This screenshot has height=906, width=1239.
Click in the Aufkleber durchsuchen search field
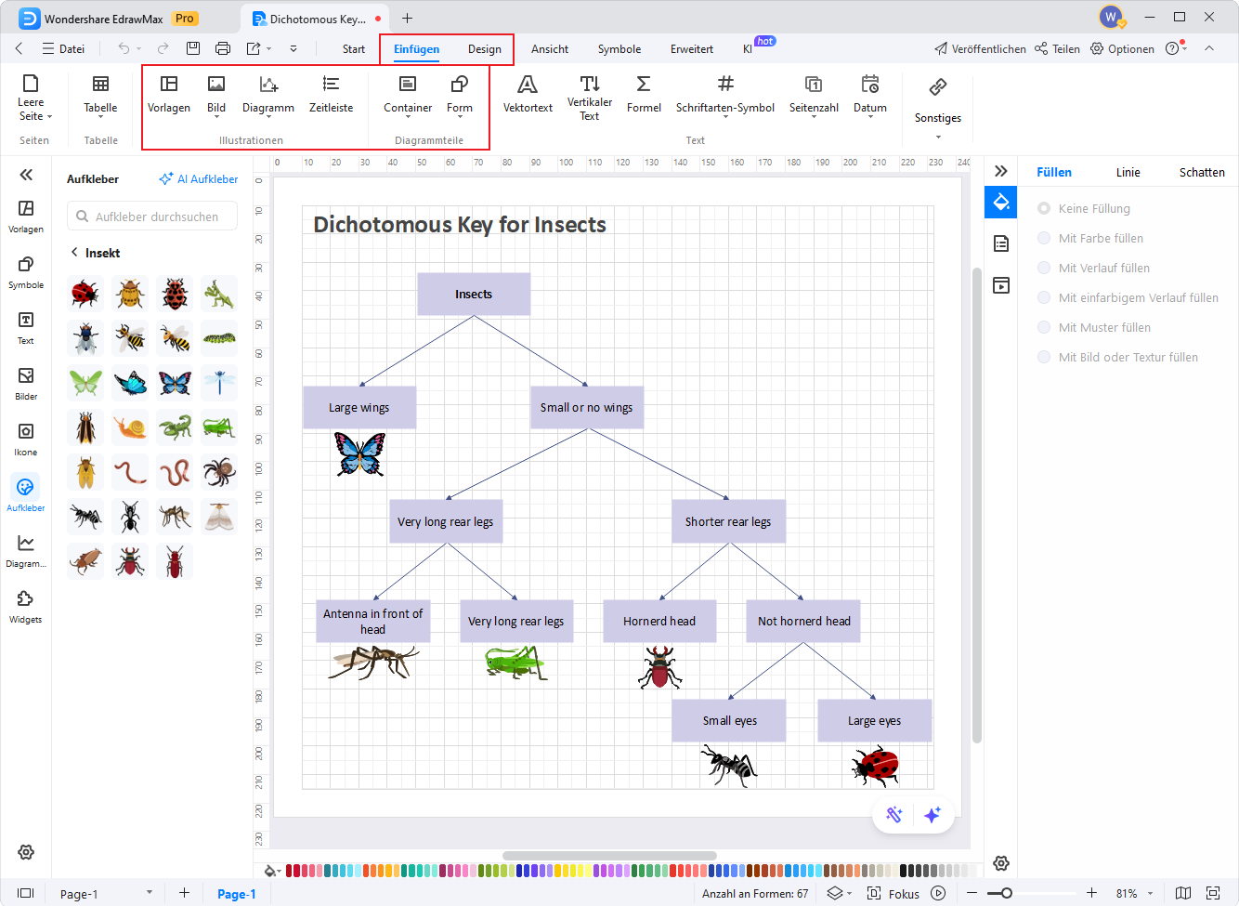click(158, 217)
